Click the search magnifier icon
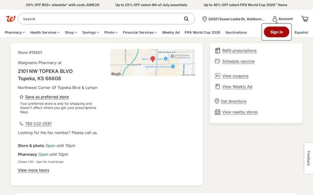313x195 pixels. [186, 19]
